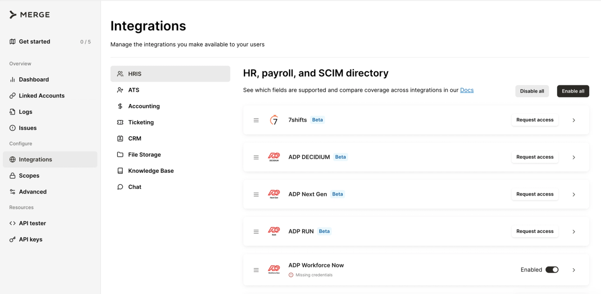Viewport: 601px width, 294px height.
Task: Click the 7shifts logo
Action: tap(274, 120)
